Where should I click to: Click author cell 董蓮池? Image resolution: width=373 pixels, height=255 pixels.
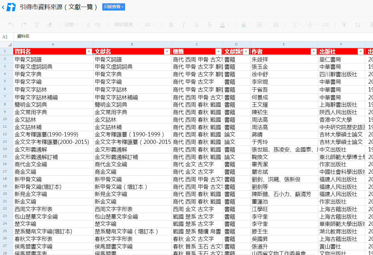coord(284,201)
